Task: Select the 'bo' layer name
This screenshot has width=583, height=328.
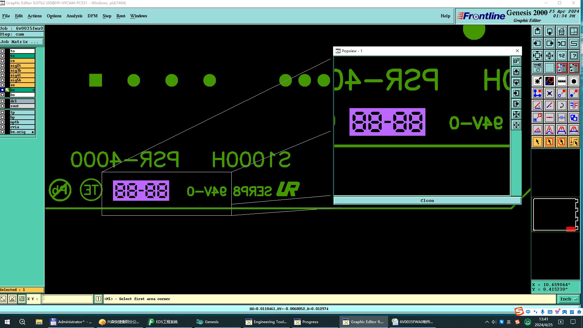Action: click(22, 95)
